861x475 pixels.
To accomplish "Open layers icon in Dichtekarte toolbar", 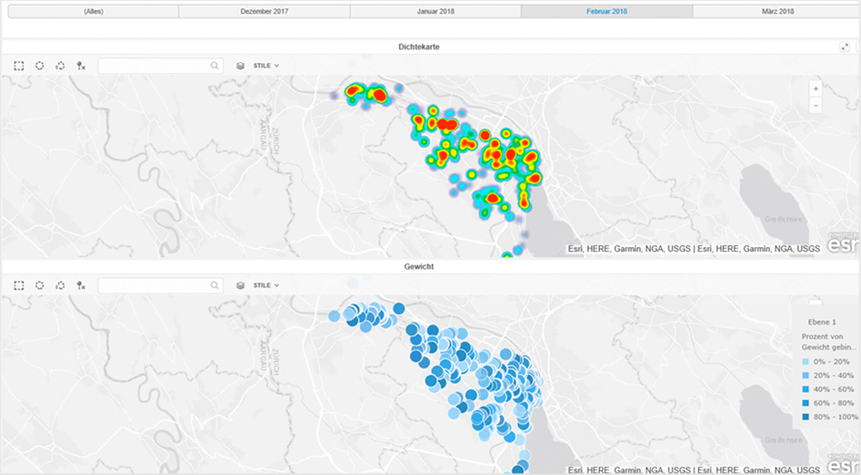I will pos(240,65).
